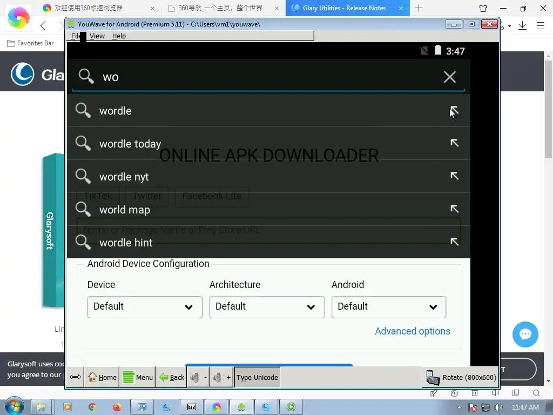Open Firefox from the taskbar

(117, 407)
